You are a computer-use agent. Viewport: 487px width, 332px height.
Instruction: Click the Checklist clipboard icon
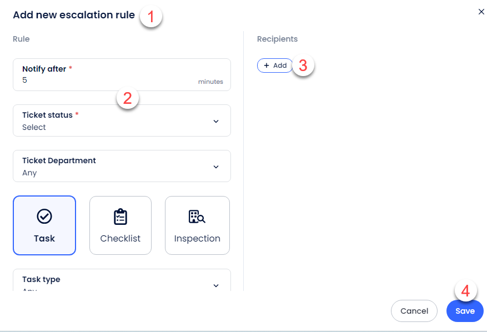point(121,217)
